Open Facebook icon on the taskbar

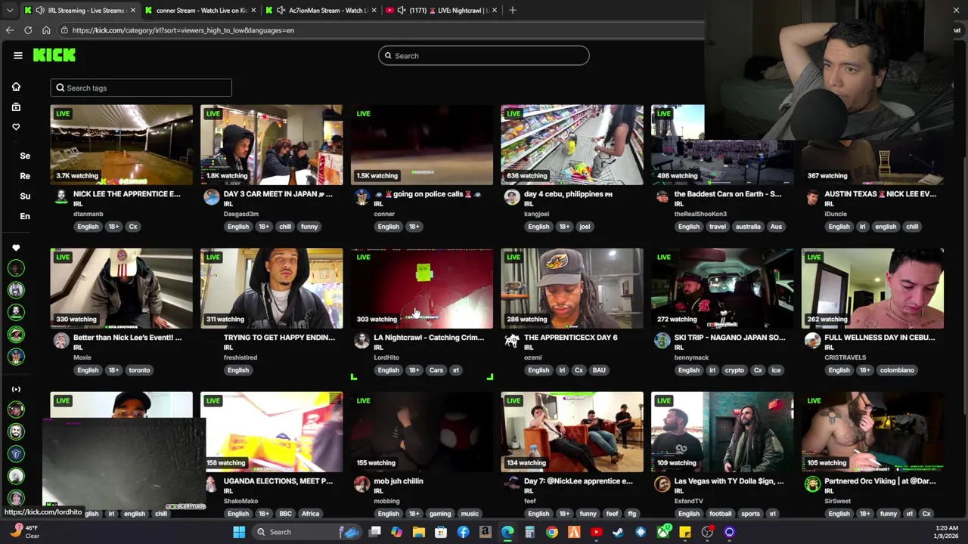click(x=463, y=532)
